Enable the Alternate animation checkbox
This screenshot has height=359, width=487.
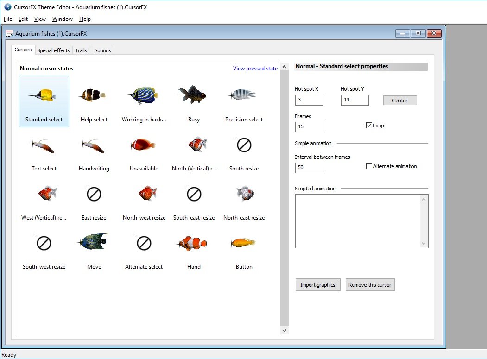pos(369,166)
